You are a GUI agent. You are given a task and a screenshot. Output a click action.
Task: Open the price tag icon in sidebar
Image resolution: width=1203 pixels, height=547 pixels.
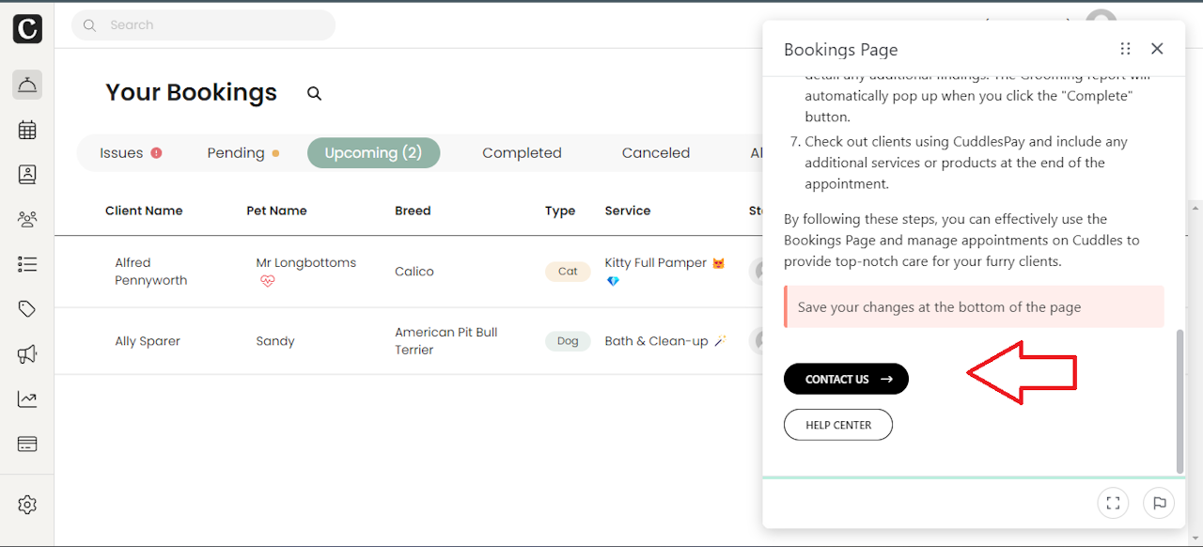27,309
